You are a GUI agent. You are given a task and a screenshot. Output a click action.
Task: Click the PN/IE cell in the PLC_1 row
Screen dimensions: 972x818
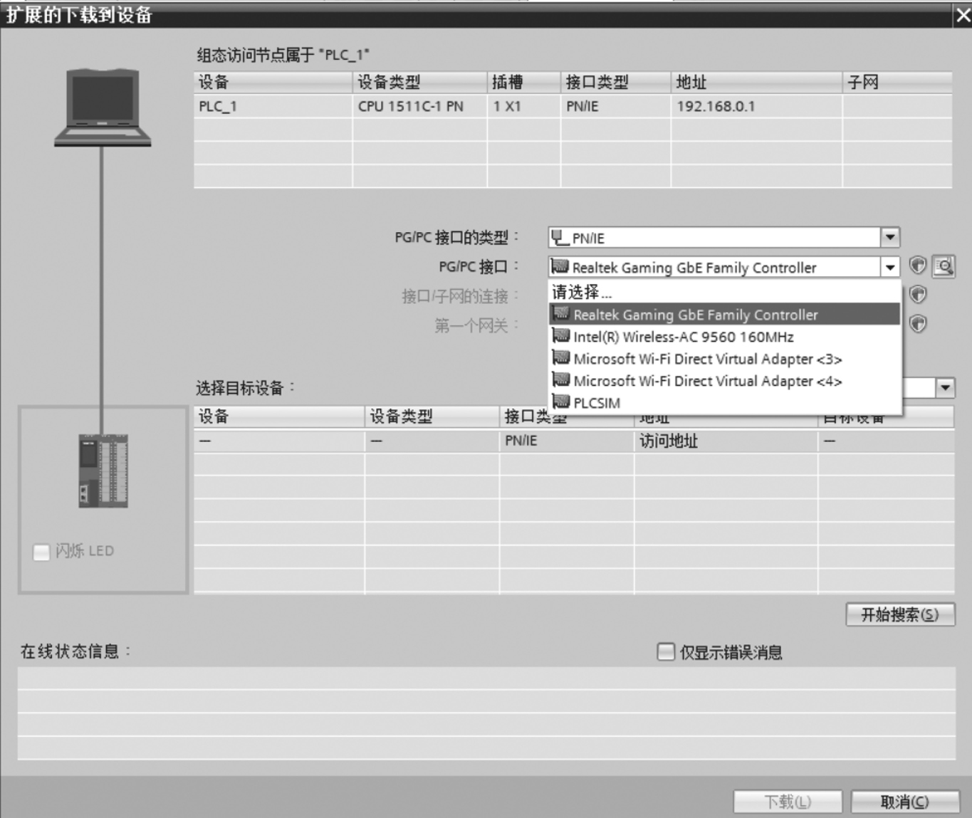(615, 106)
